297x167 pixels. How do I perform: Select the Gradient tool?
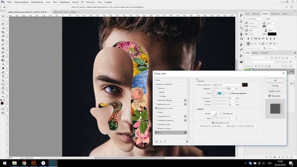[x=3, y=60]
